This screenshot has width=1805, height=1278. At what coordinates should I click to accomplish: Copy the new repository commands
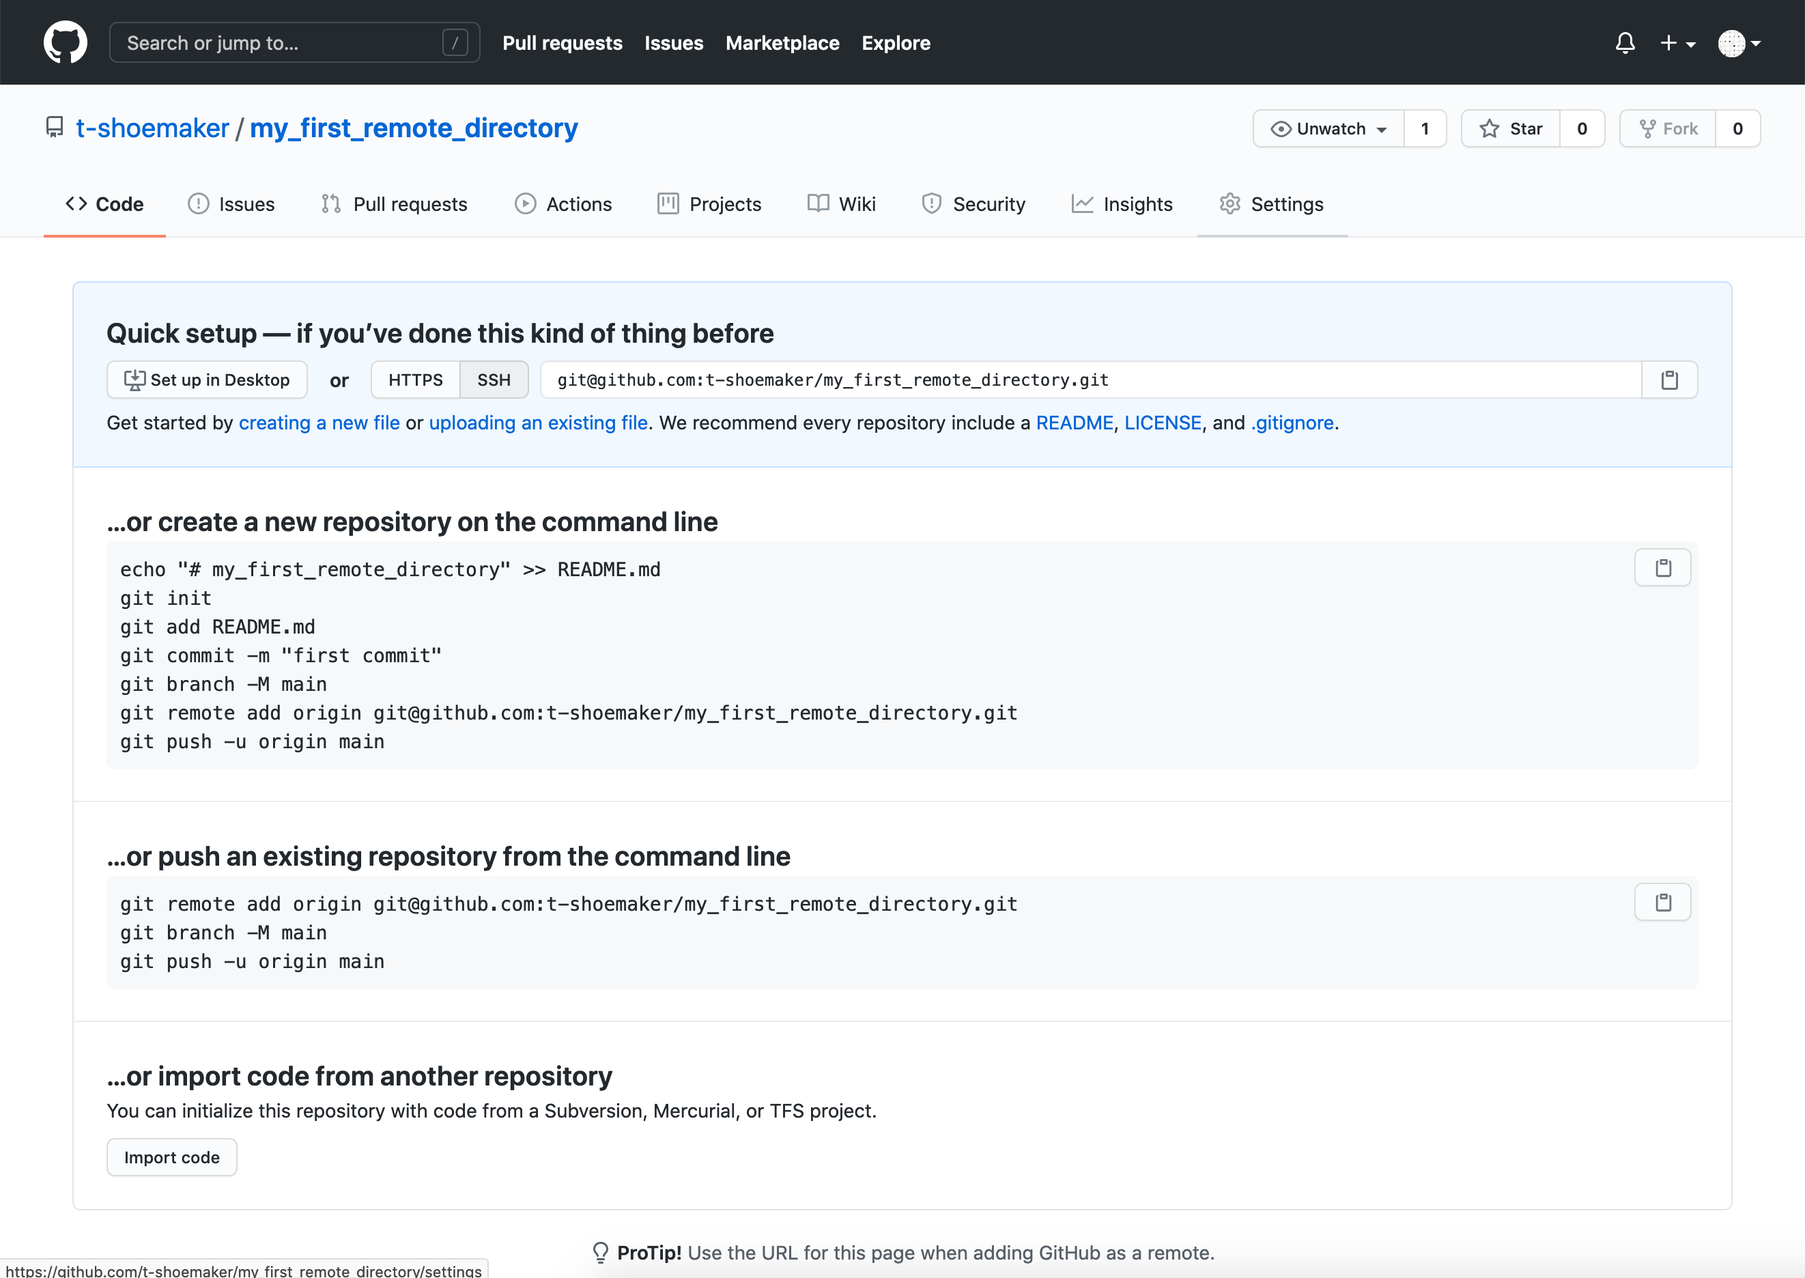tap(1662, 568)
